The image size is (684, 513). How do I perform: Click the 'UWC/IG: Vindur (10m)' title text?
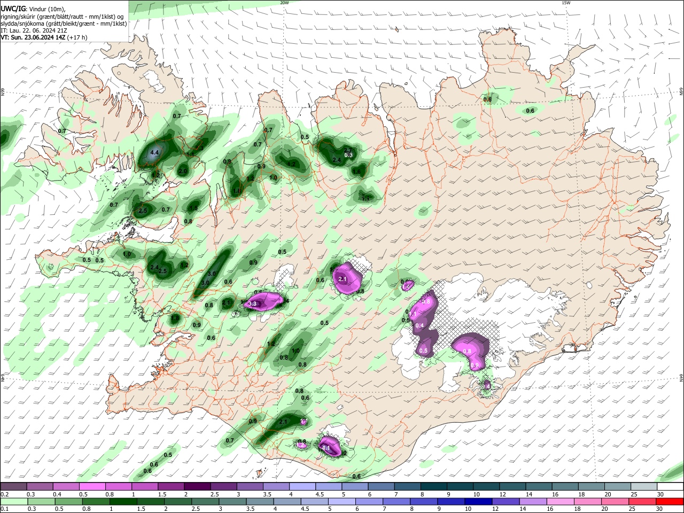coord(33,9)
